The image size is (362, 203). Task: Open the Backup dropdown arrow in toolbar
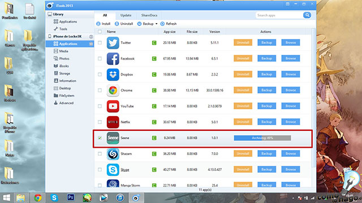coord(156,24)
